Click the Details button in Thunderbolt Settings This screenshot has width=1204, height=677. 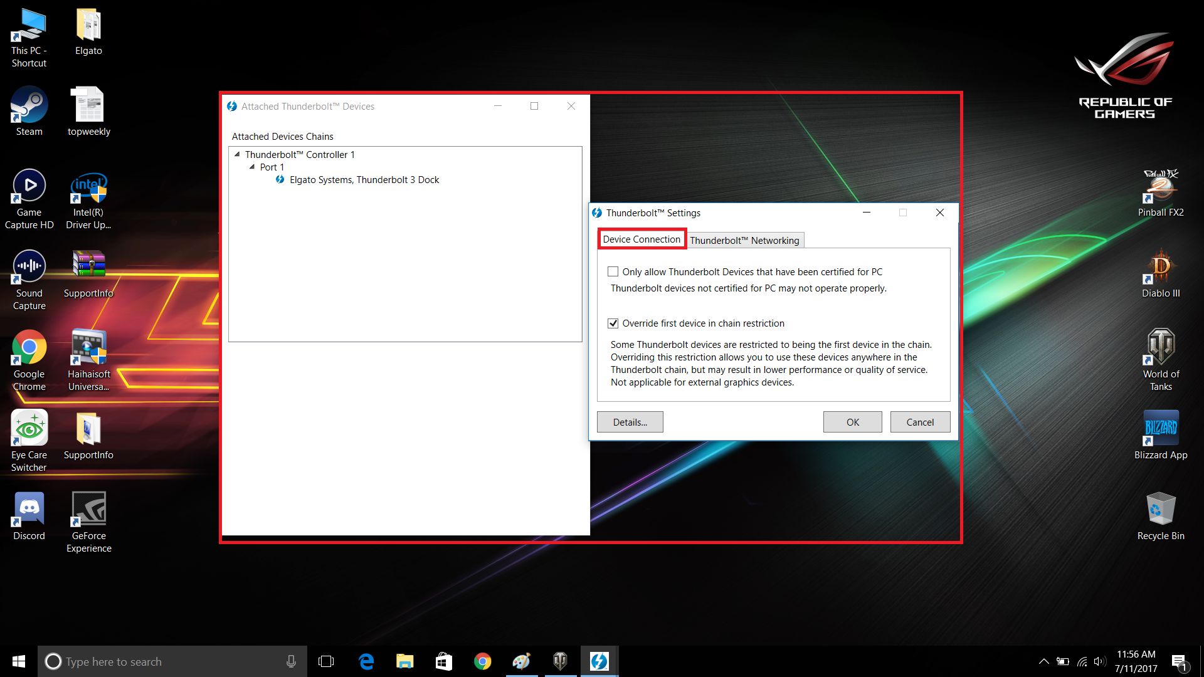[630, 422]
